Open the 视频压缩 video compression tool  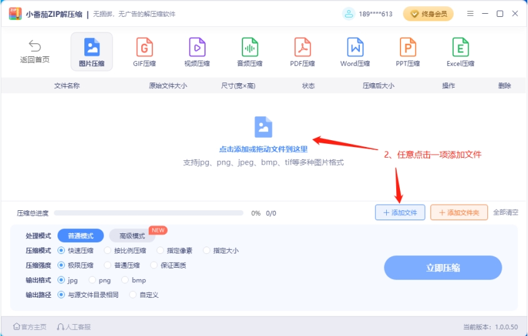point(197,48)
